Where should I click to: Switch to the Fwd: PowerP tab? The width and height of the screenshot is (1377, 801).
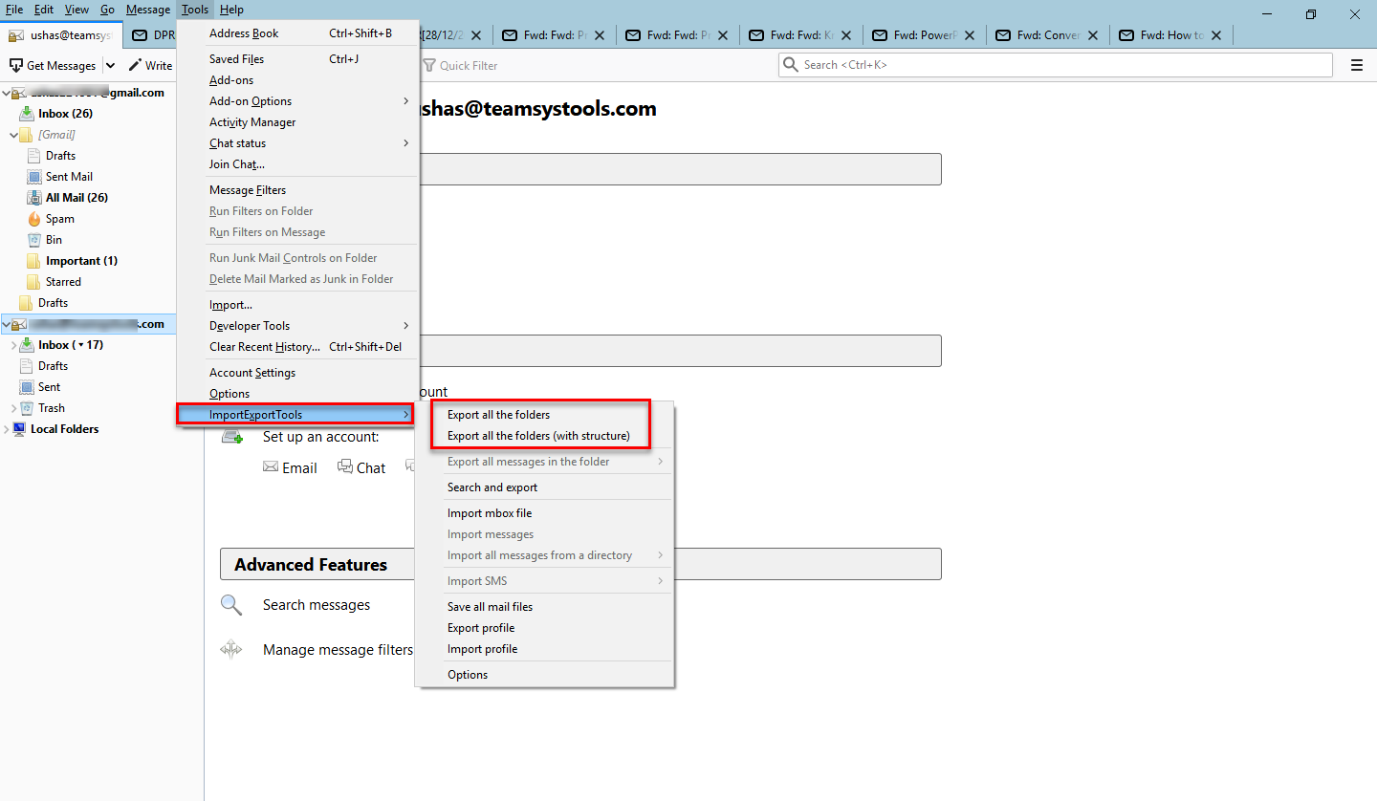[925, 35]
